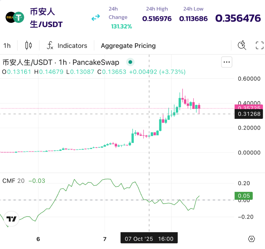Toggle the green market status dot in legend

(130, 62)
